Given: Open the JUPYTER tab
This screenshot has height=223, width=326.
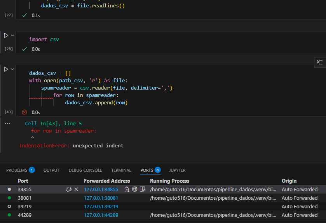Looking at the screenshot, I should tap(177, 170).
